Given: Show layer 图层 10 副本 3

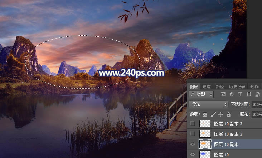Looking at the screenshot, I should coord(193,124).
